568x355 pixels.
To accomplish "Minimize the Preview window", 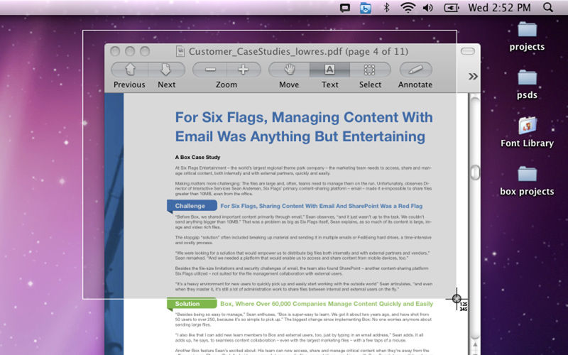I will point(130,51).
